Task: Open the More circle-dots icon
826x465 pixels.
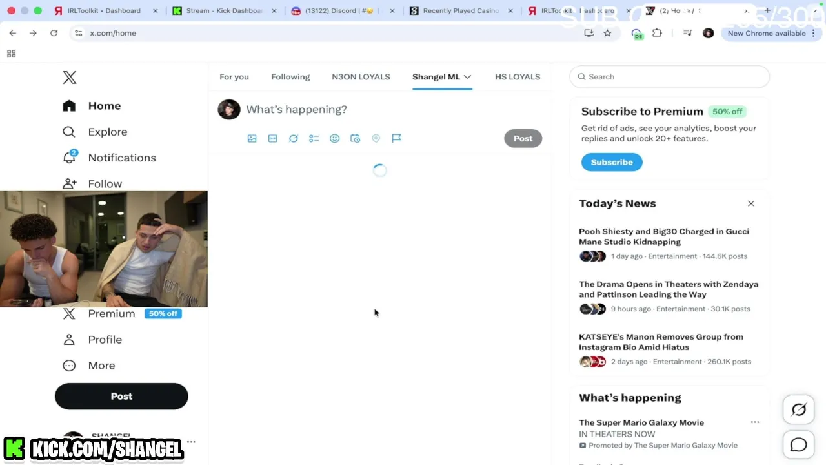Action: tap(69, 366)
